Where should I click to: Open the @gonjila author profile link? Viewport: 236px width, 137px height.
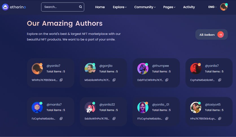pyautogui.click(x=106, y=66)
